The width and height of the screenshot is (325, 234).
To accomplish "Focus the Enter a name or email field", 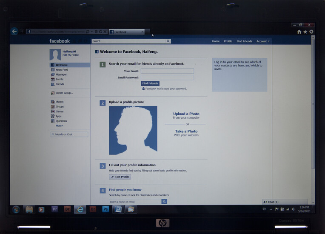I will (135, 202).
